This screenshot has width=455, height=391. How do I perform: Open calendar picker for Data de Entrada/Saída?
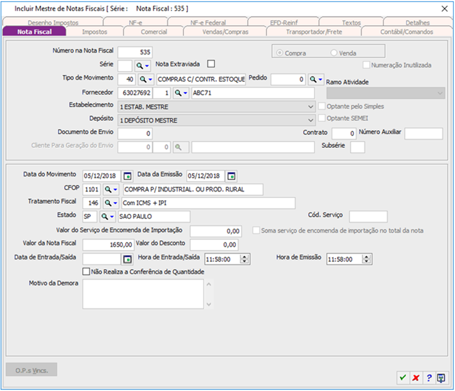(127, 259)
